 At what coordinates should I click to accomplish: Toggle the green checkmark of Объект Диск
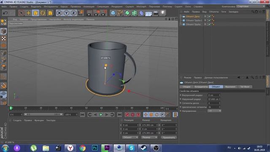pyautogui.click(x=210, y=16)
